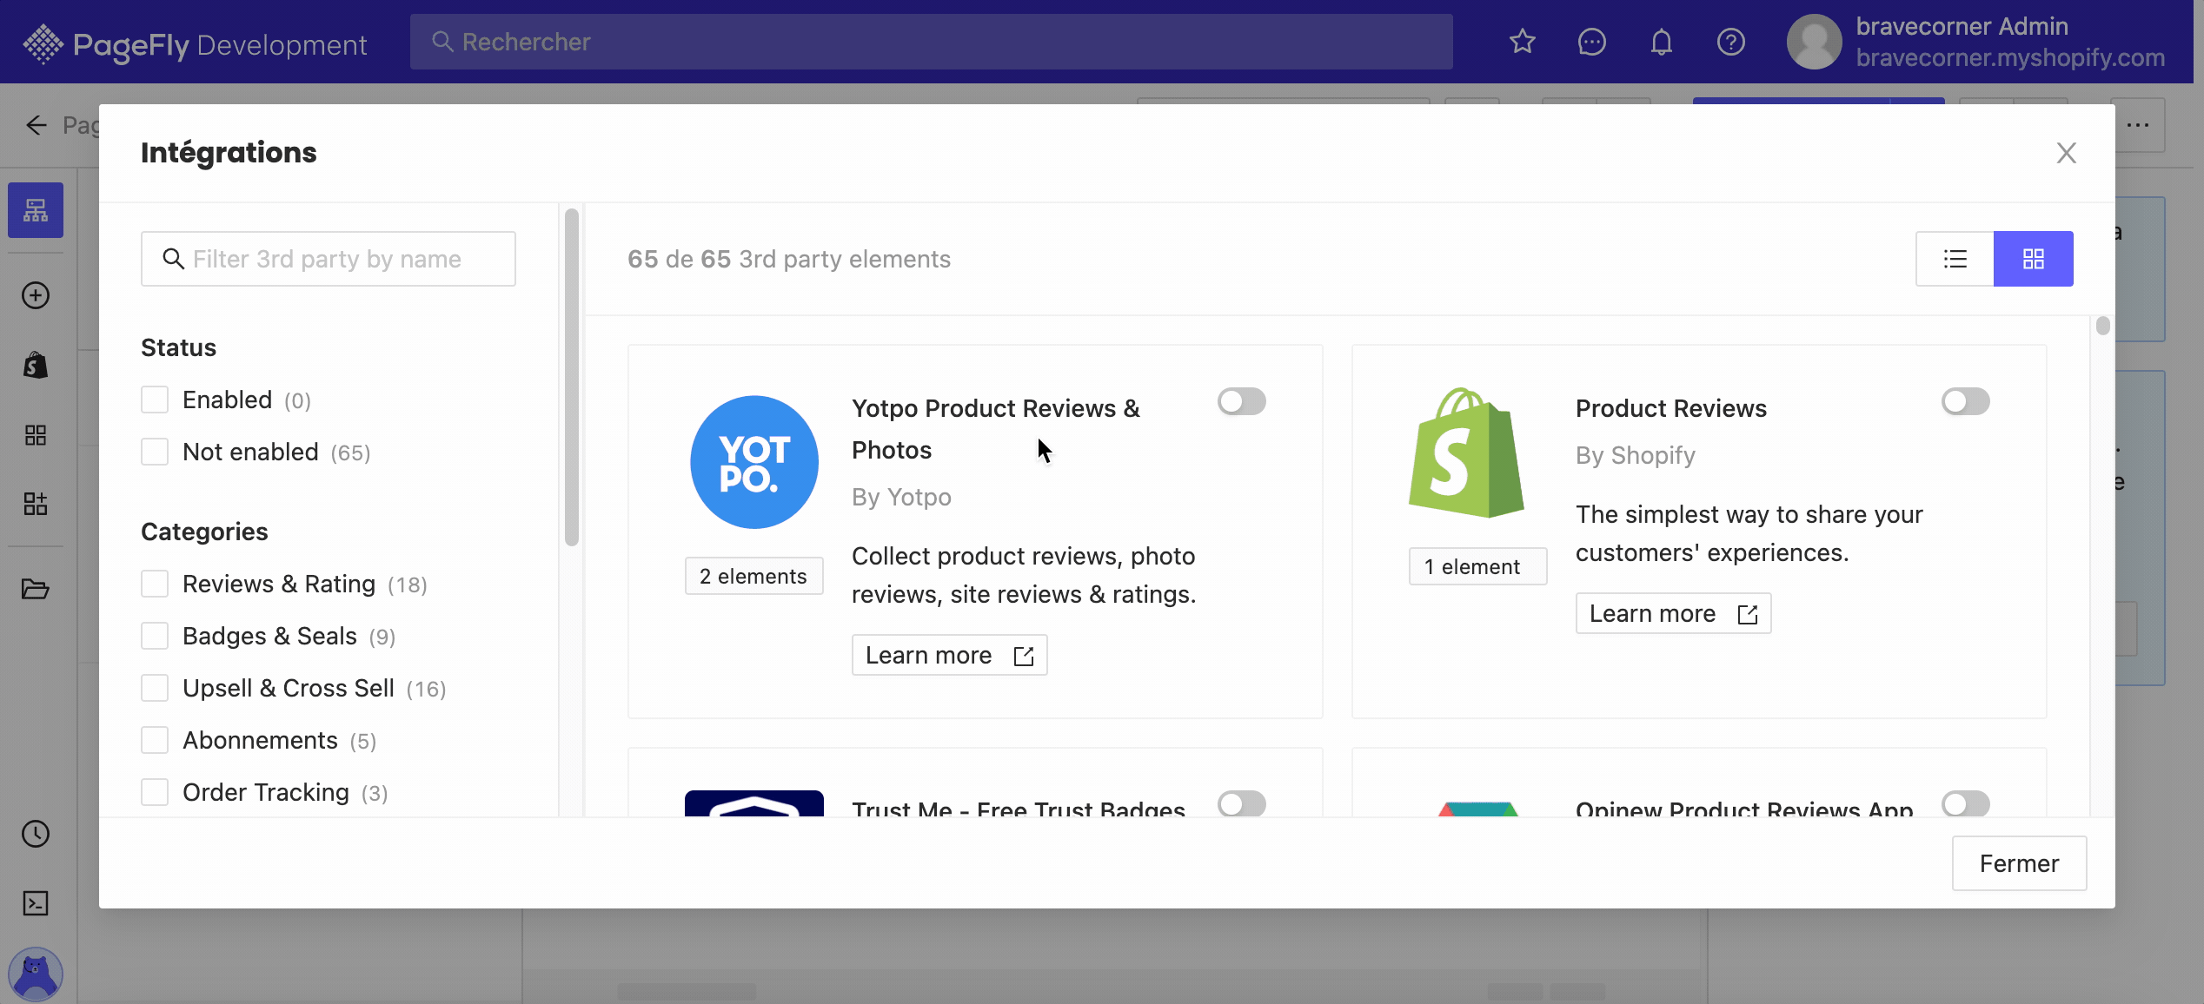Open the console terminal sidebar icon
The height and width of the screenshot is (1004, 2204).
(x=36, y=903)
